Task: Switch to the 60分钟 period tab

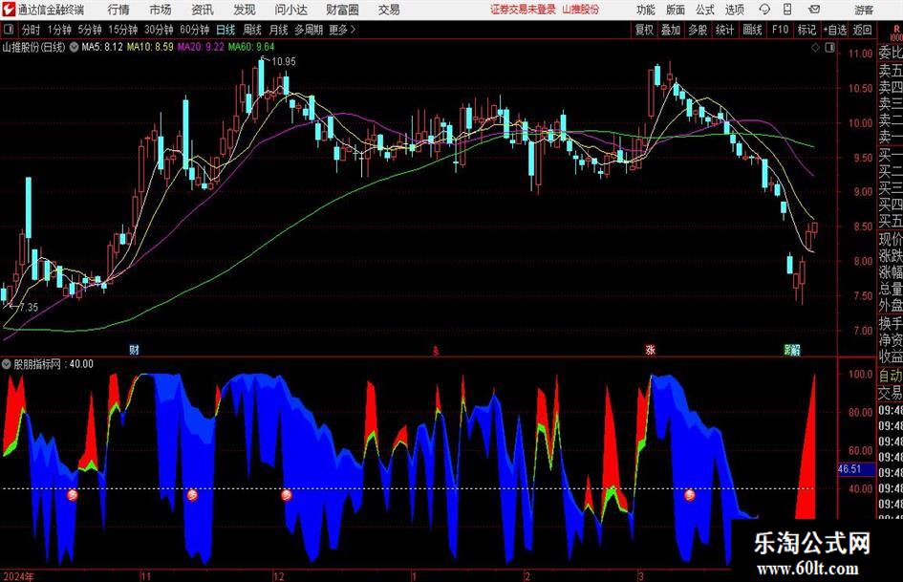Action: [x=194, y=30]
